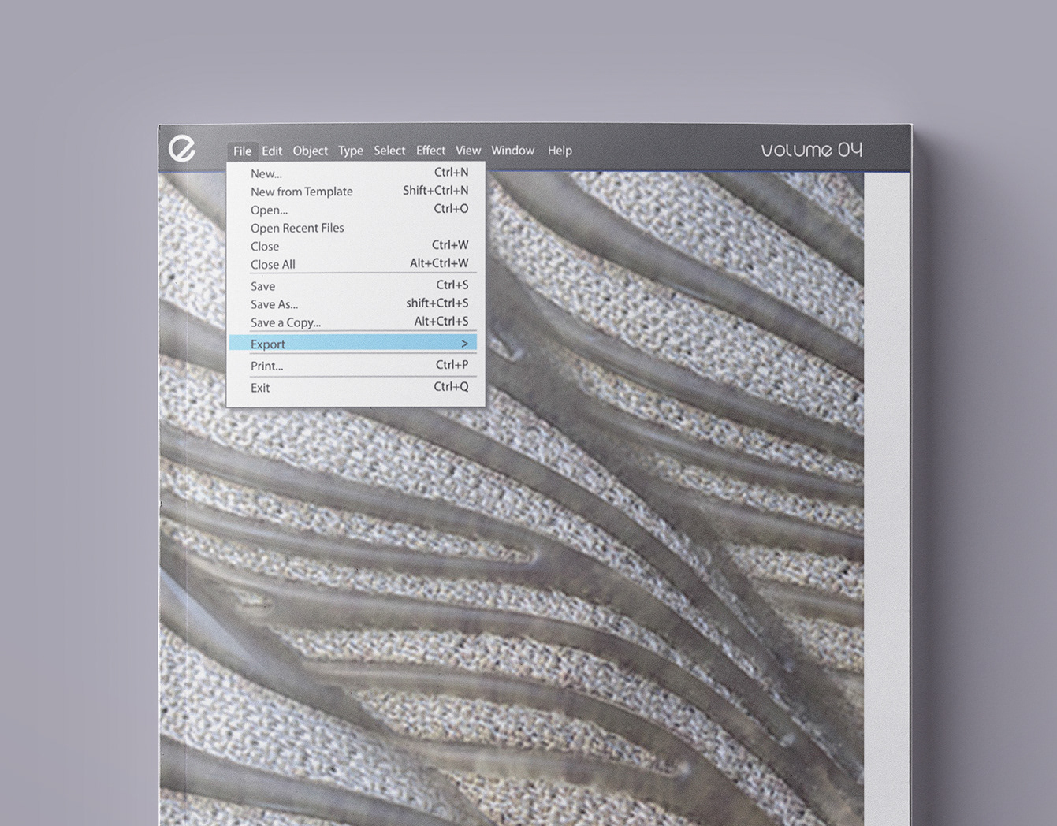
Task: Open the Edit menu
Action: tap(272, 151)
